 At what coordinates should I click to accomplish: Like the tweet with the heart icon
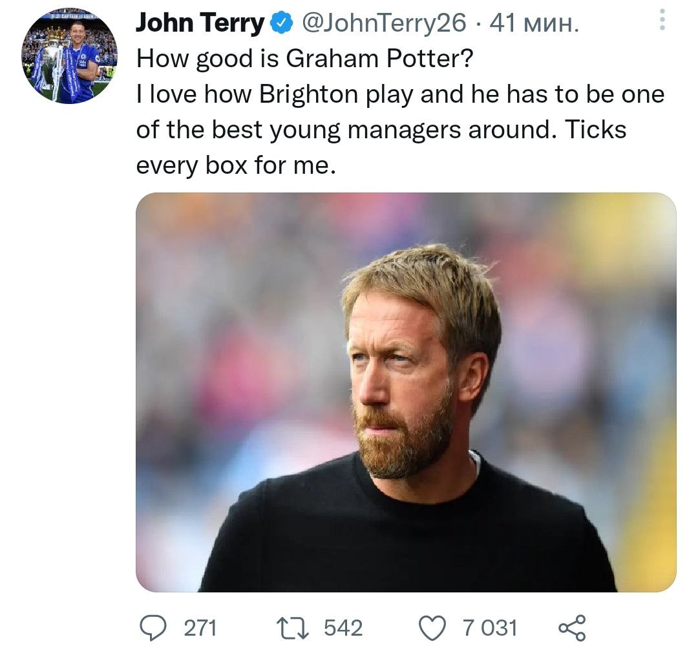[433, 627]
